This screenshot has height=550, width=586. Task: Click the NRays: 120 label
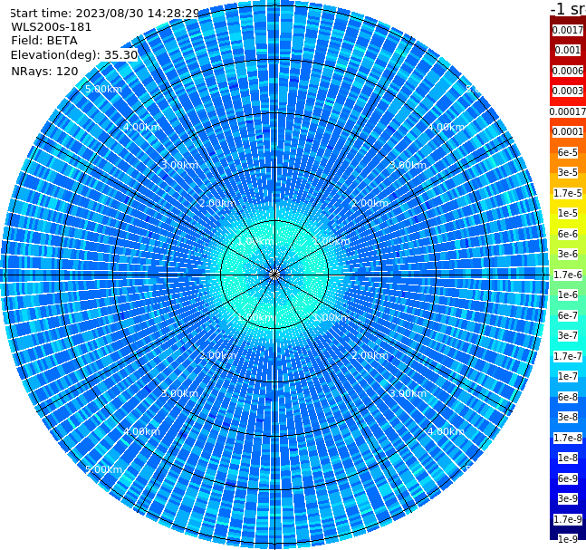click(x=44, y=71)
